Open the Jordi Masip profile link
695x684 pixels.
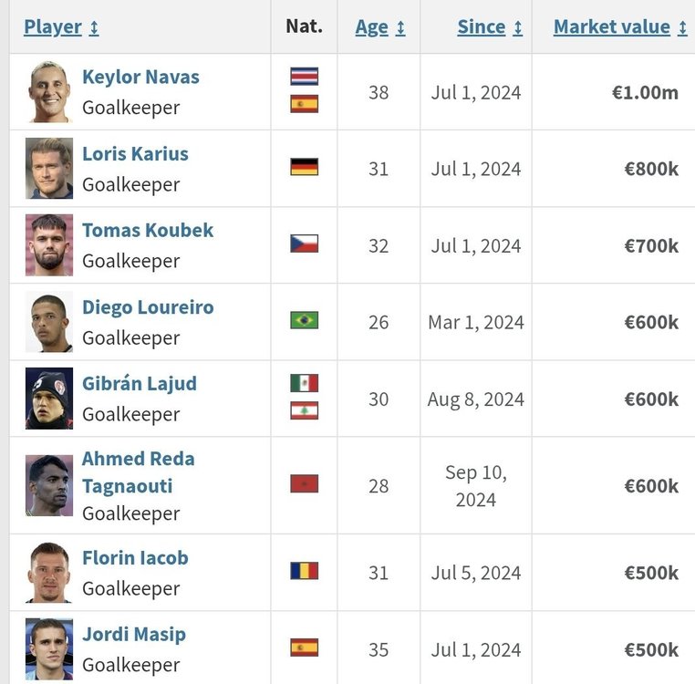tap(134, 635)
